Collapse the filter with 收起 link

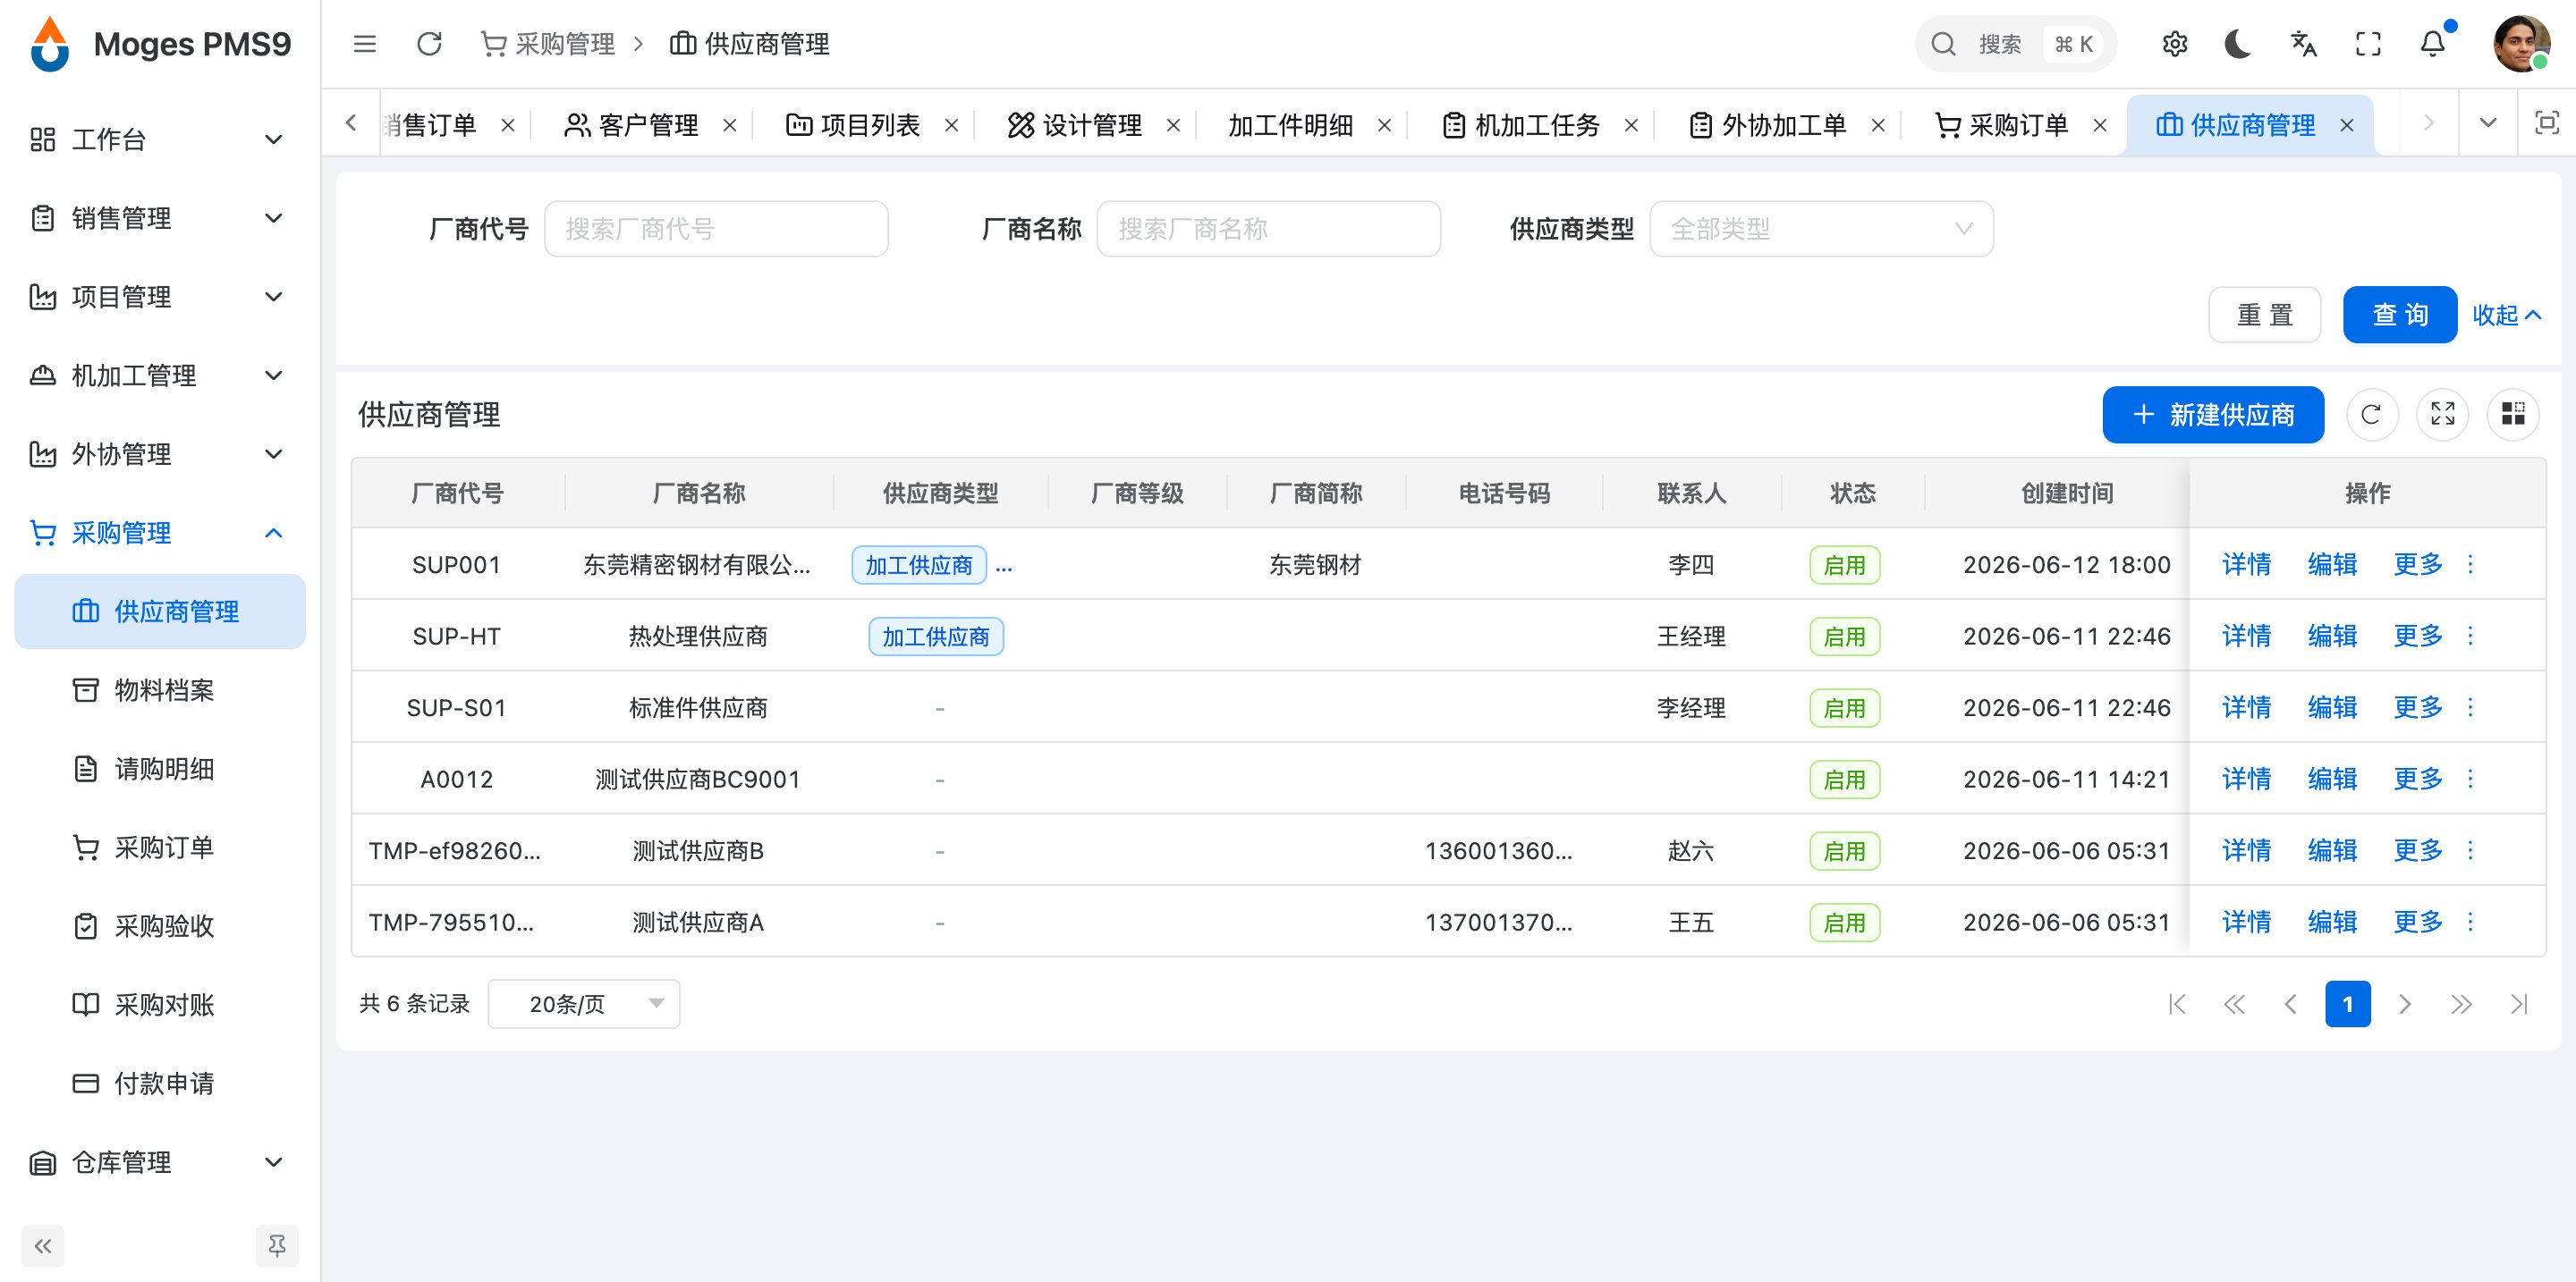click(x=2506, y=315)
